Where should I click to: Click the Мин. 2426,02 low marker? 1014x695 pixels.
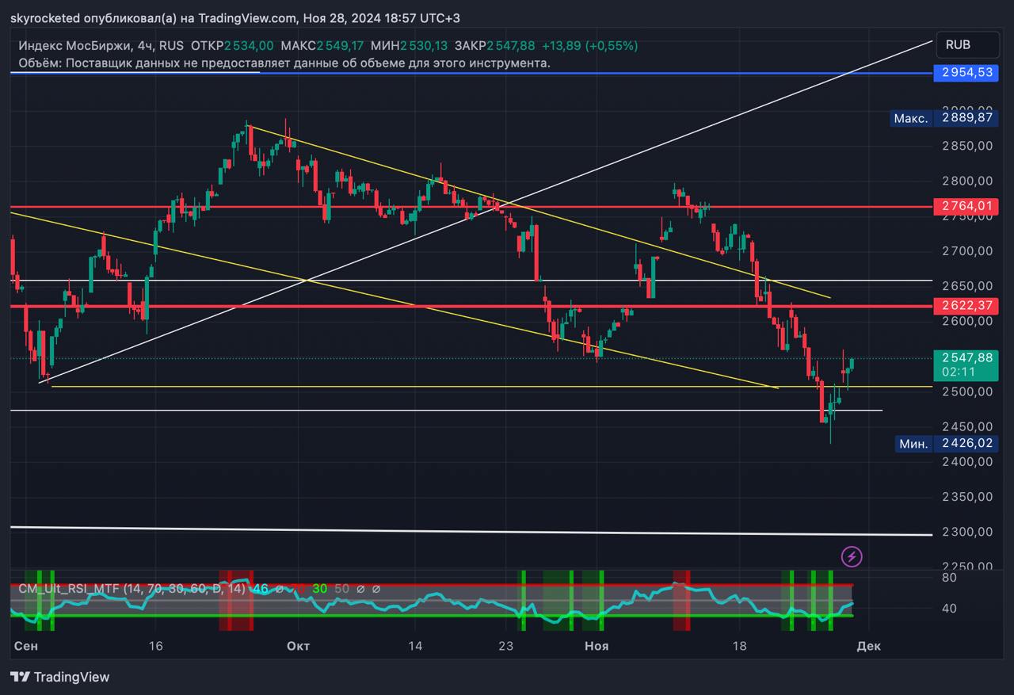pyautogui.click(x=946, y=444)
